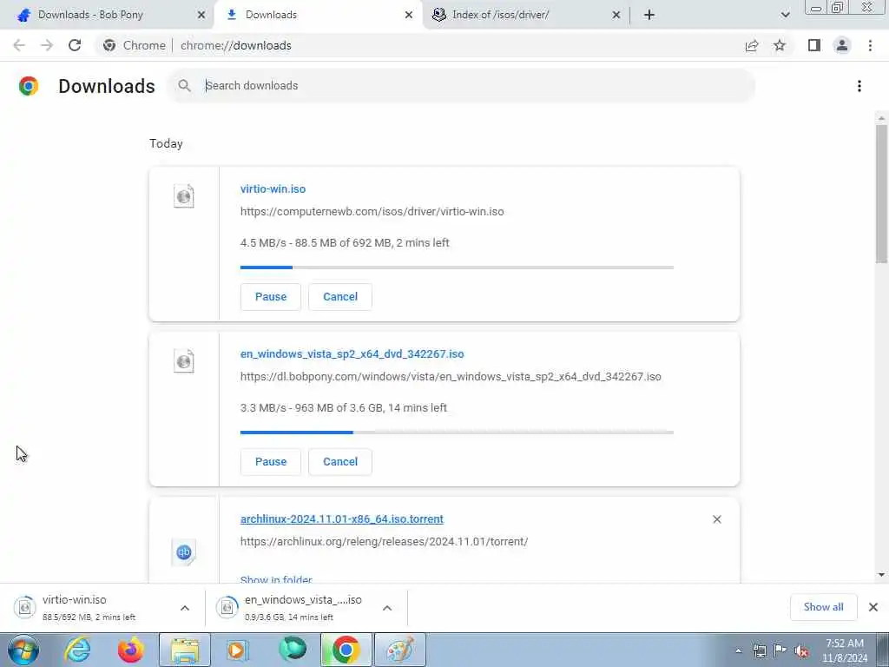This screenshot has height=667, width=889.
Task: Share this page icon in address bar
Action: pos(752,45)
